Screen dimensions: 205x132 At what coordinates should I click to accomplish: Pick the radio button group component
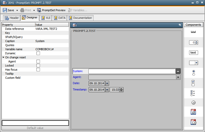click(194, 73)
